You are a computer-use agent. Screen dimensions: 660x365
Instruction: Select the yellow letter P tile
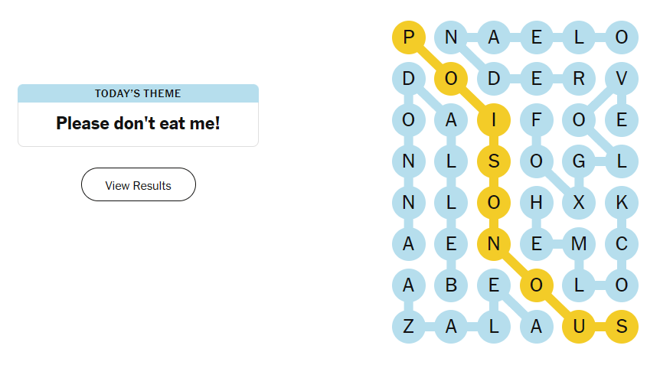(409, 37)
